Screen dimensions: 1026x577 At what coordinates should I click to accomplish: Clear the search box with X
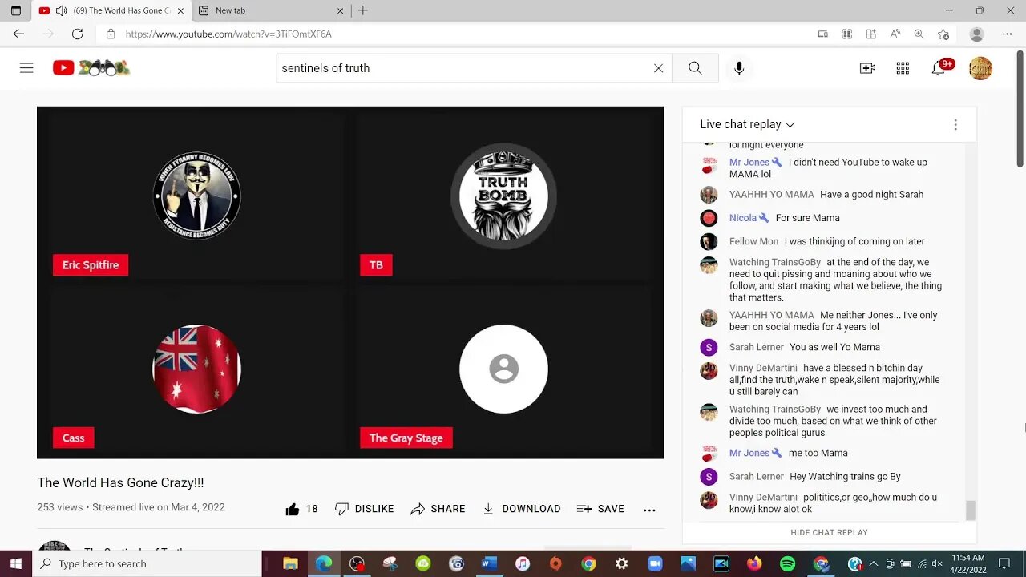tap(658, 68)
